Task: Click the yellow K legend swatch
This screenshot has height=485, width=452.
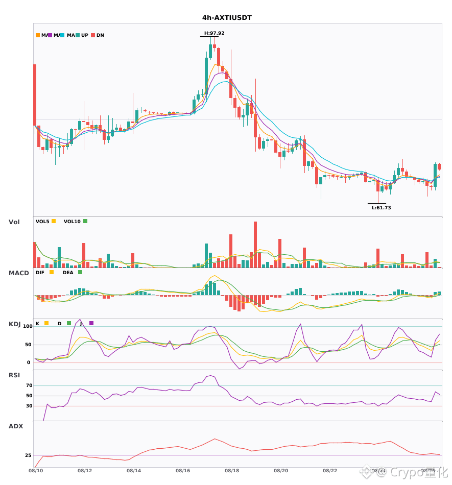Action: pos(46,323)
